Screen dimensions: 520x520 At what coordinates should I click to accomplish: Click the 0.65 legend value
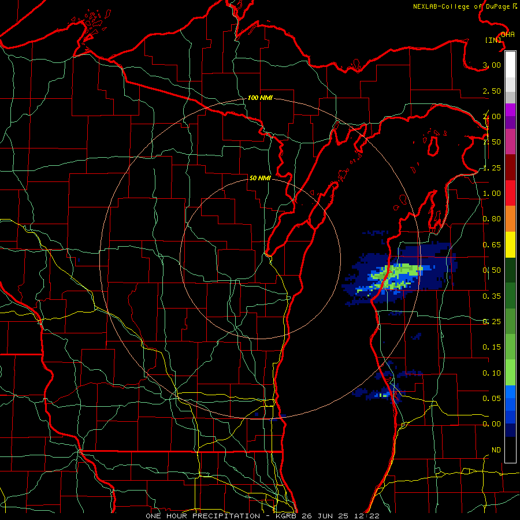[x=492, y=245]
